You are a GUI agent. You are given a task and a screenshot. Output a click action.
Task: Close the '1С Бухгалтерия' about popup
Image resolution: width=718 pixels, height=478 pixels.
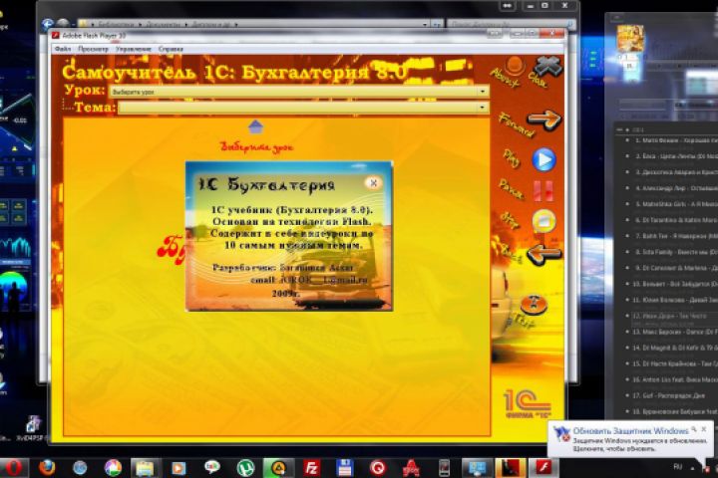tap(373, 183)
